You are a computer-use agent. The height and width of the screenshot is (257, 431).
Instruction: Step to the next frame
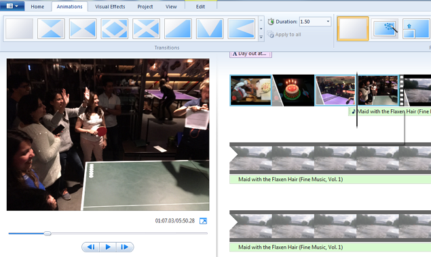coord(125,247)
